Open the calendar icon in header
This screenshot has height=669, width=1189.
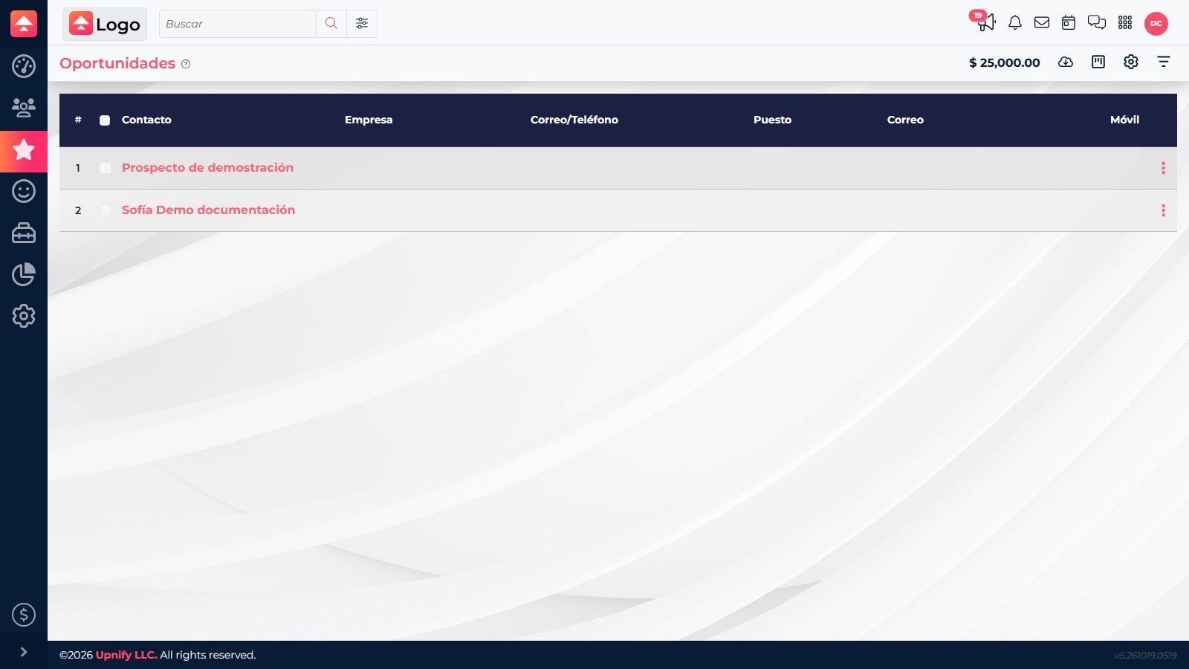[1069, 23]
